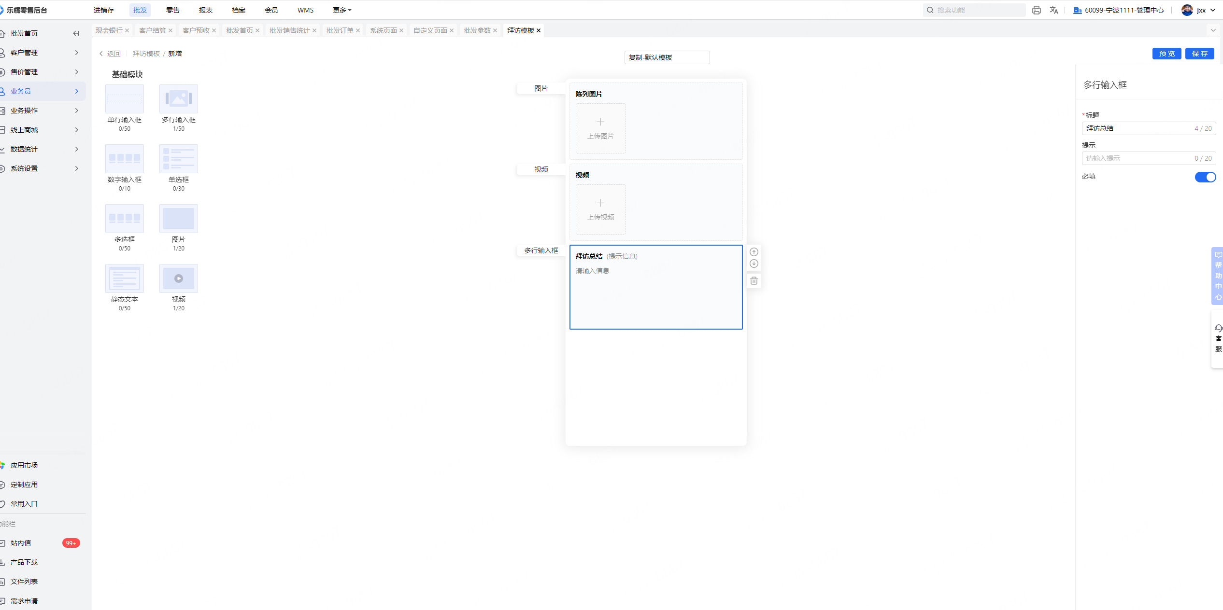Click the translate language icon
1223x610 pixels.
(x=1053, y=10)
